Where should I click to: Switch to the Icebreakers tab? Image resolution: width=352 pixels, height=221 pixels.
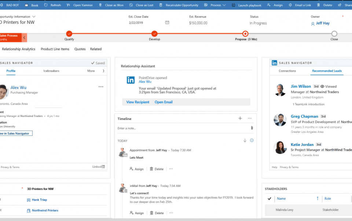(x=51, y=71)
